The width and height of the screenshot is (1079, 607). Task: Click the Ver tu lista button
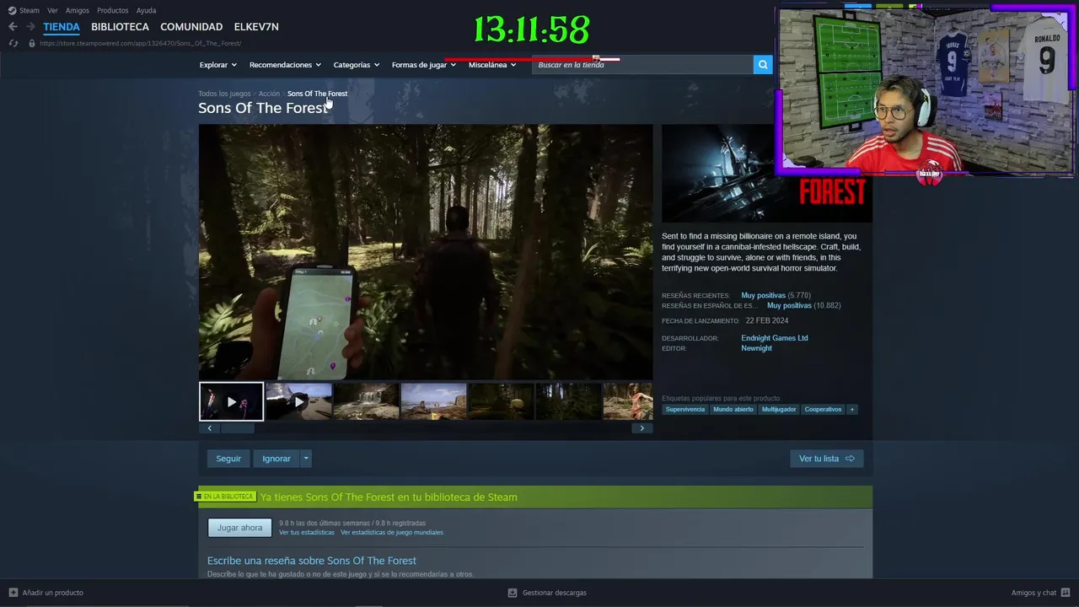(826, 459)
